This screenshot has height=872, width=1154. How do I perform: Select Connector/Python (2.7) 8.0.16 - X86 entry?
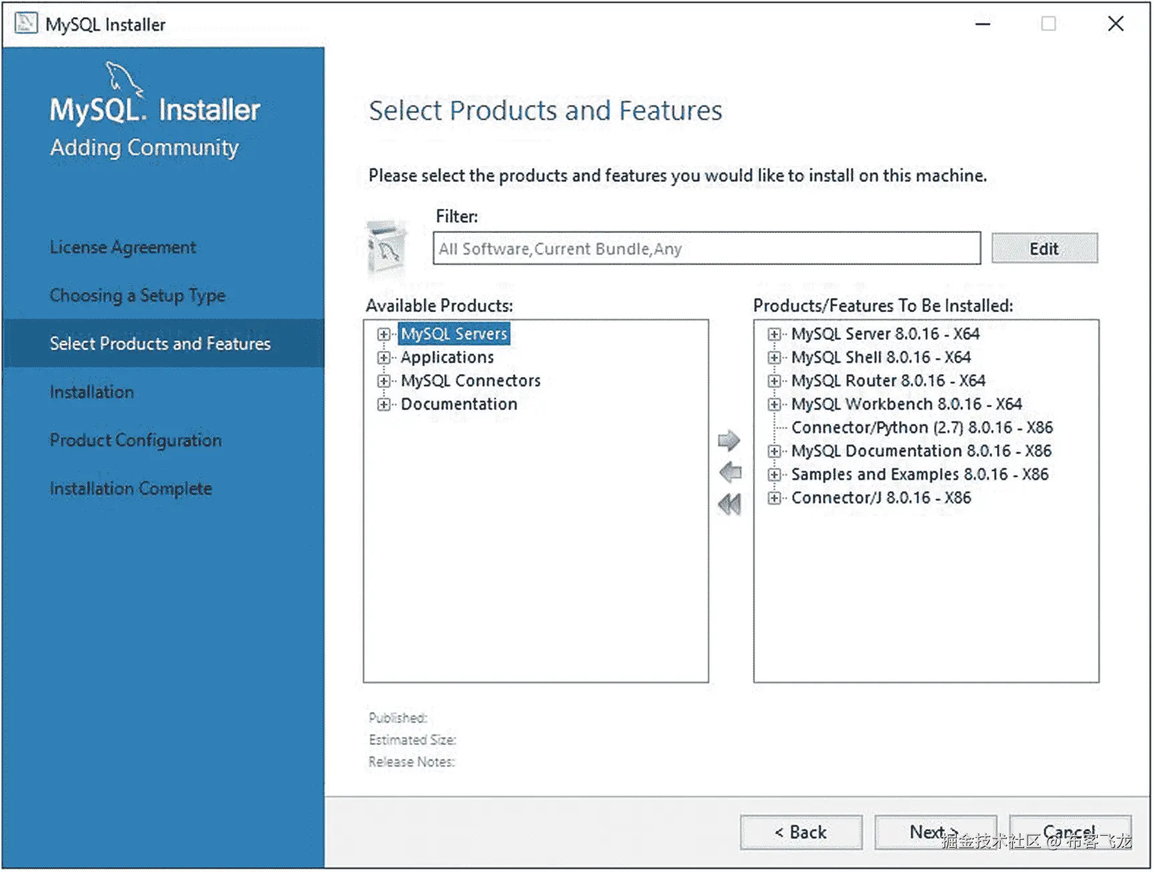click(x=922, y=428)
